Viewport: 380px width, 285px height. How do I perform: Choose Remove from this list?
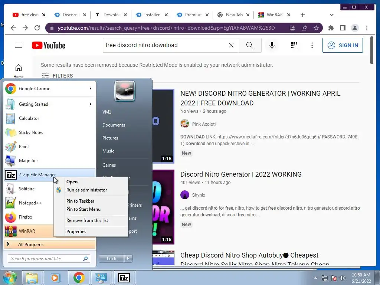click(x=91, y=220)
